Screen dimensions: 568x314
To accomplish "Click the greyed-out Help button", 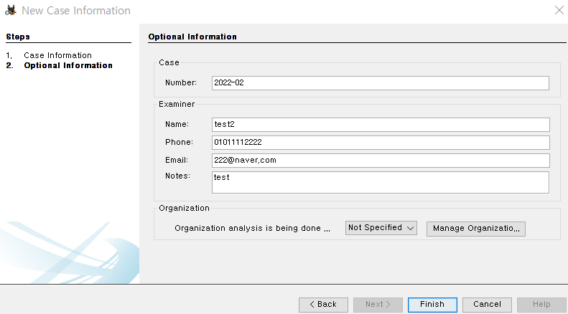I will click(541, 305).
